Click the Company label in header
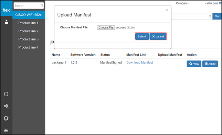The height and width of the screenshot is (135, 222). click(x=183, y=3)
